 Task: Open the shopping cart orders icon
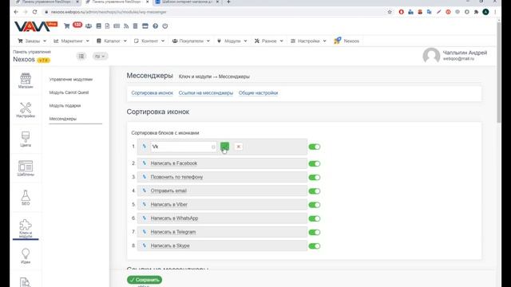[67, 26]
